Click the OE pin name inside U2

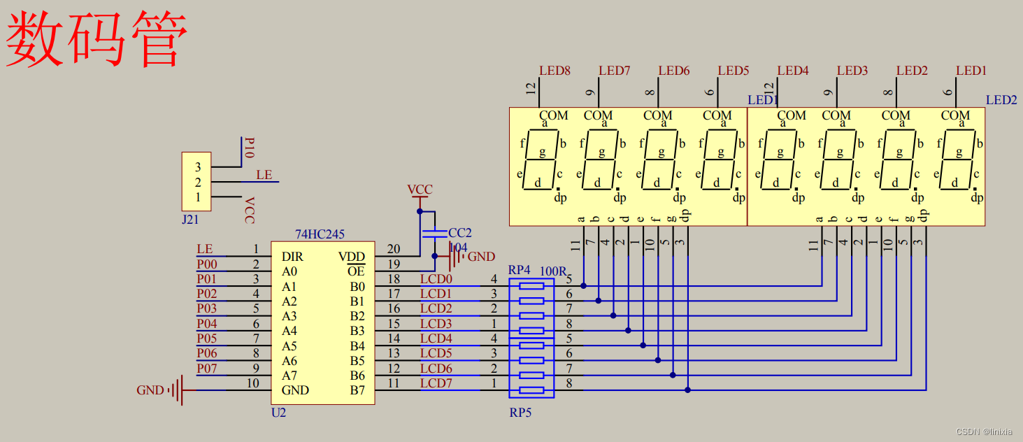pyautogui.click(x=356, y=271)
